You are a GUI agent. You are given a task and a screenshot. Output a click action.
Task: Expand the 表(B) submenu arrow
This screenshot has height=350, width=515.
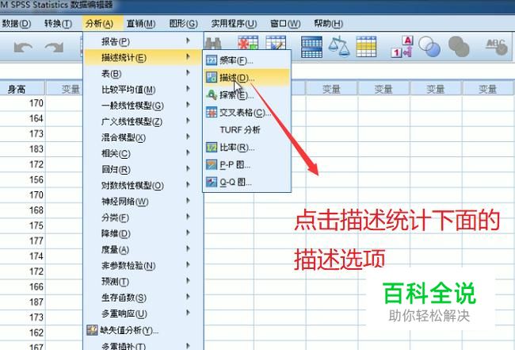(x=188, y=73)
